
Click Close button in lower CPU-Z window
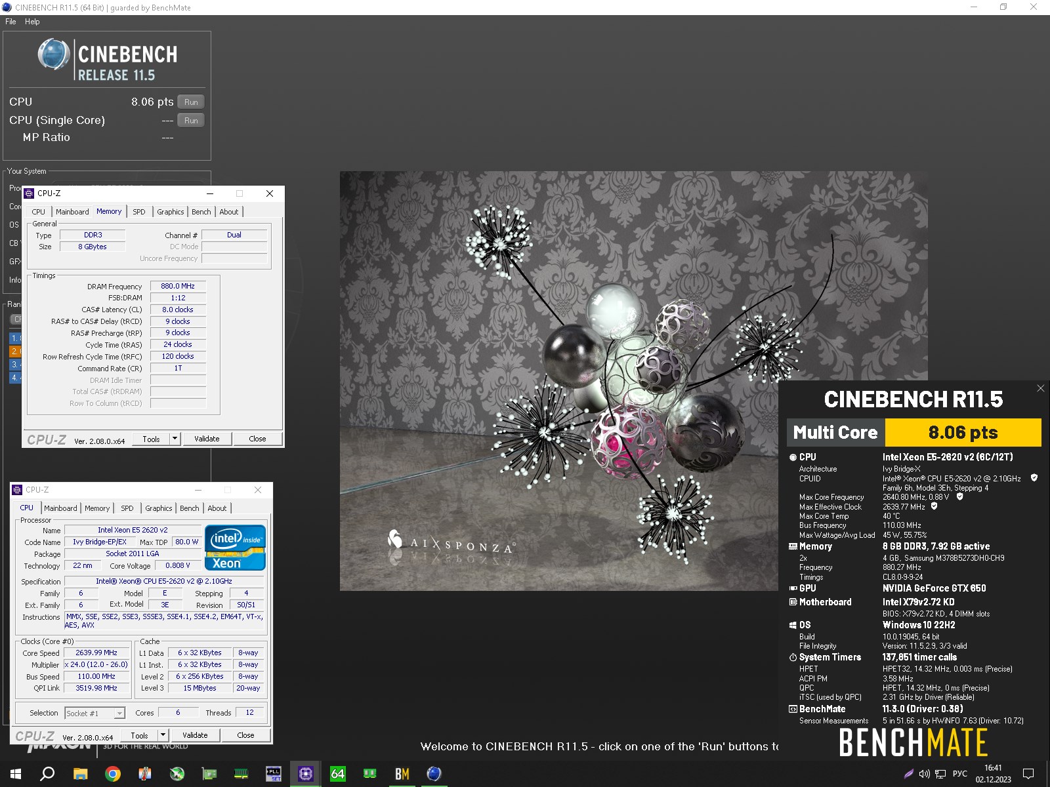tap(245, 735)
